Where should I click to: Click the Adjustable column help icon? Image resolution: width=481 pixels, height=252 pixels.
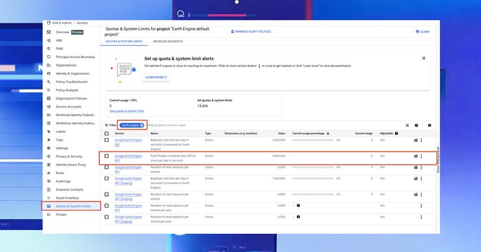coord(396,133)
